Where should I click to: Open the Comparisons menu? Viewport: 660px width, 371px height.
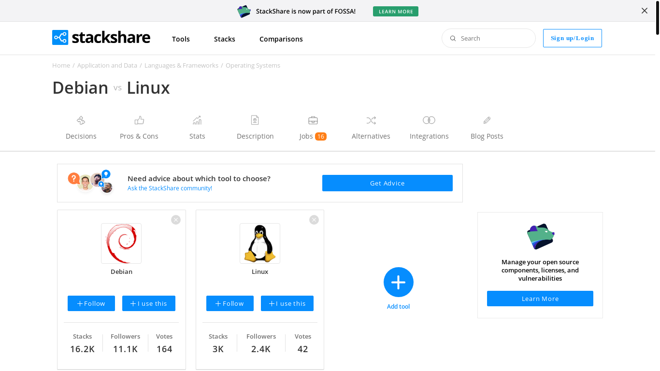tap(281, 39)
